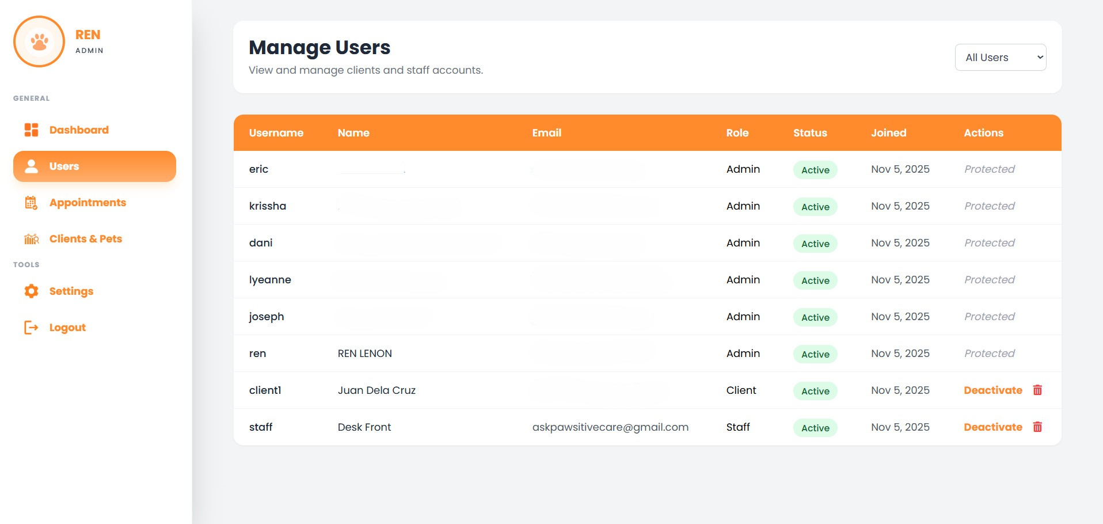This screenshot has width=1103, height=524.
Task: Sort the table by the Username column
Action: 277,132
